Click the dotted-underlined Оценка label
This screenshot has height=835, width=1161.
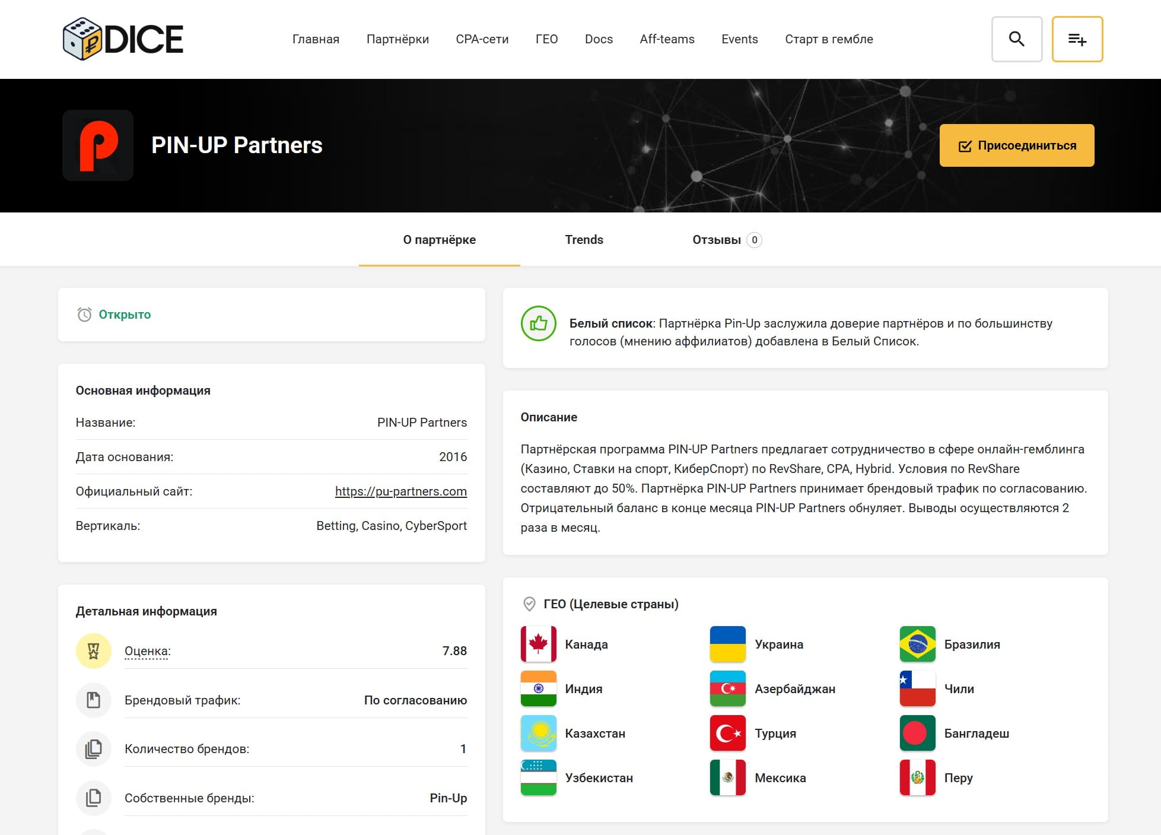point(148,651)
